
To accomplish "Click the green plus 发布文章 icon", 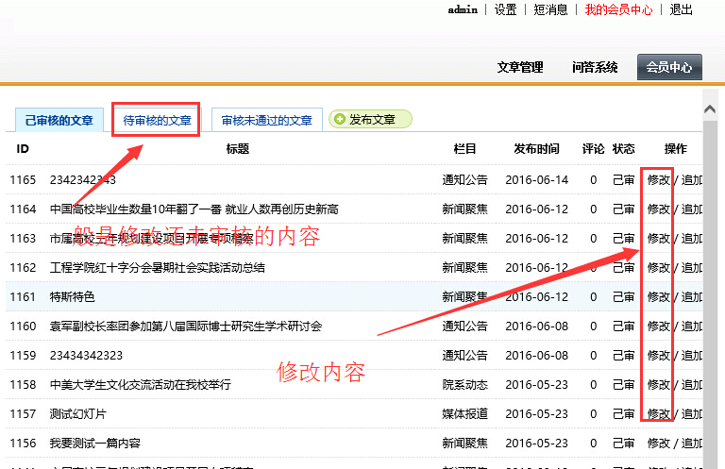I will (340, 120).
